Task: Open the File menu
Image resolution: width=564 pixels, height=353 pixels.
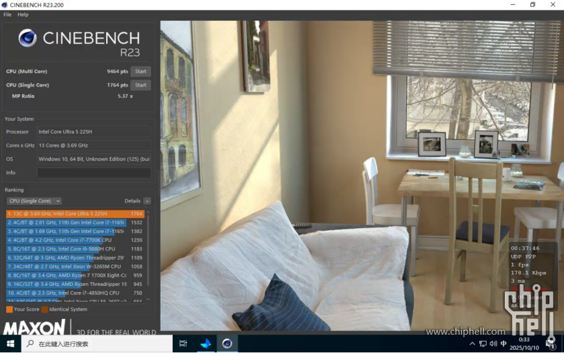Action: [7, 15]
